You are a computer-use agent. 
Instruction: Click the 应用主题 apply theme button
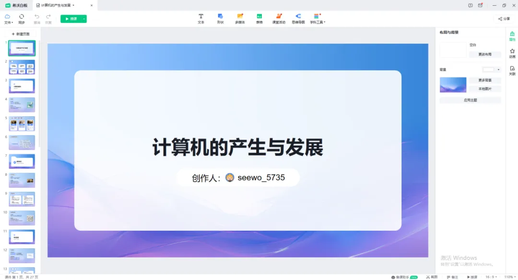pyautogui.click(x=470, y=100)
